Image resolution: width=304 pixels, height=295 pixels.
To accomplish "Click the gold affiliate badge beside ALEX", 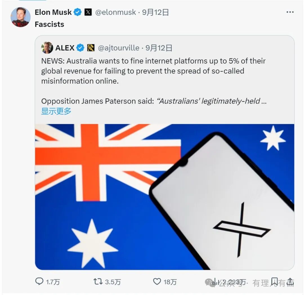I will point(91,48).
